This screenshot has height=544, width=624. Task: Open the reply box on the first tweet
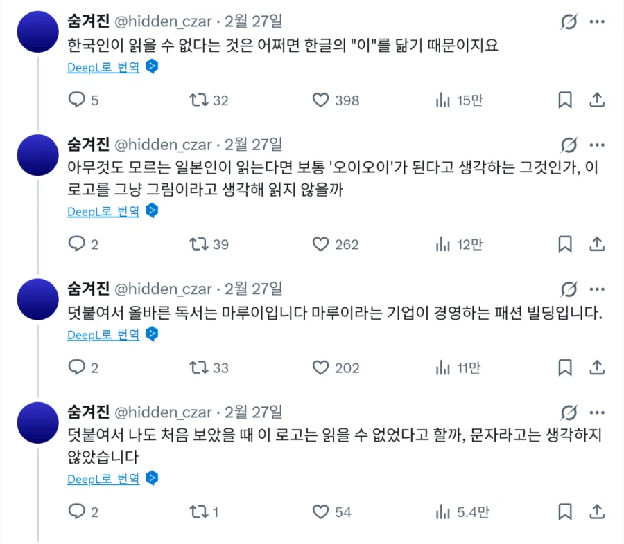pyautogui.click(x=76, y=100)
